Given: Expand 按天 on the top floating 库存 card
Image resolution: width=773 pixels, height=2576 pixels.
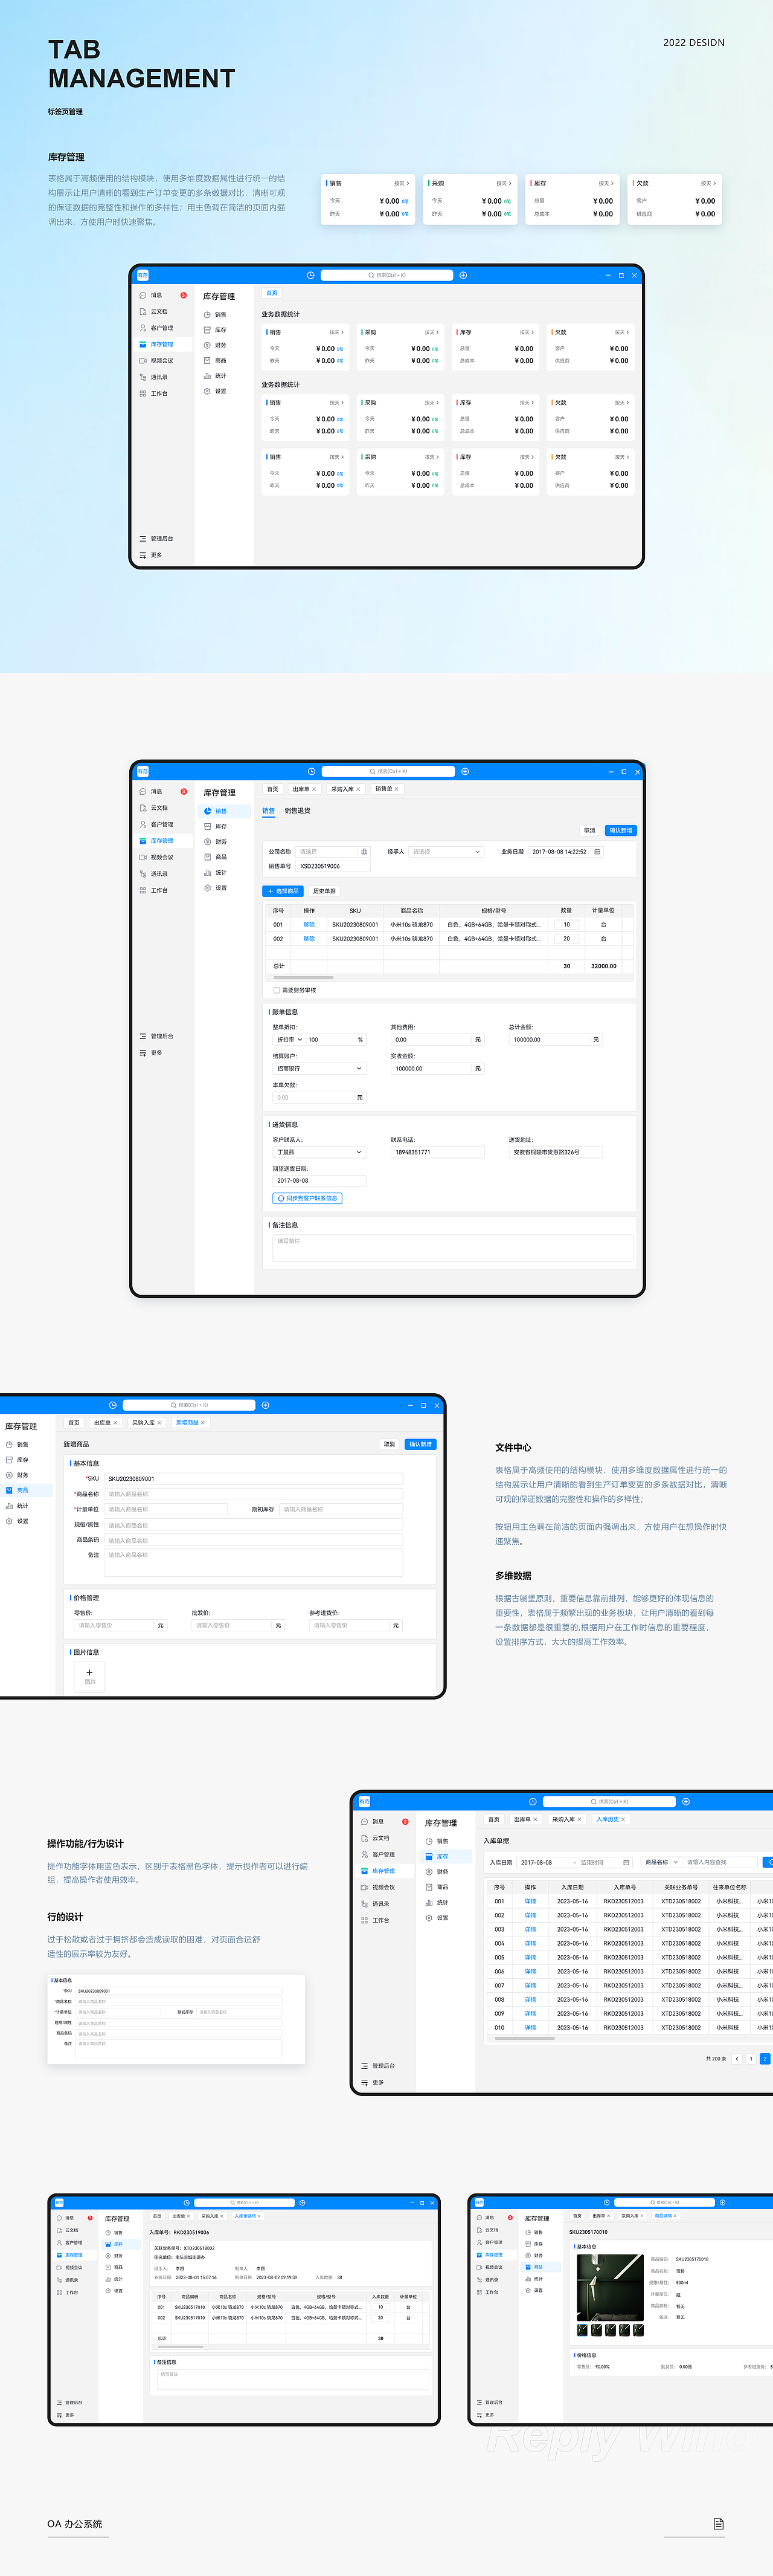Looking at the screenshot, I should click(605, 183).
